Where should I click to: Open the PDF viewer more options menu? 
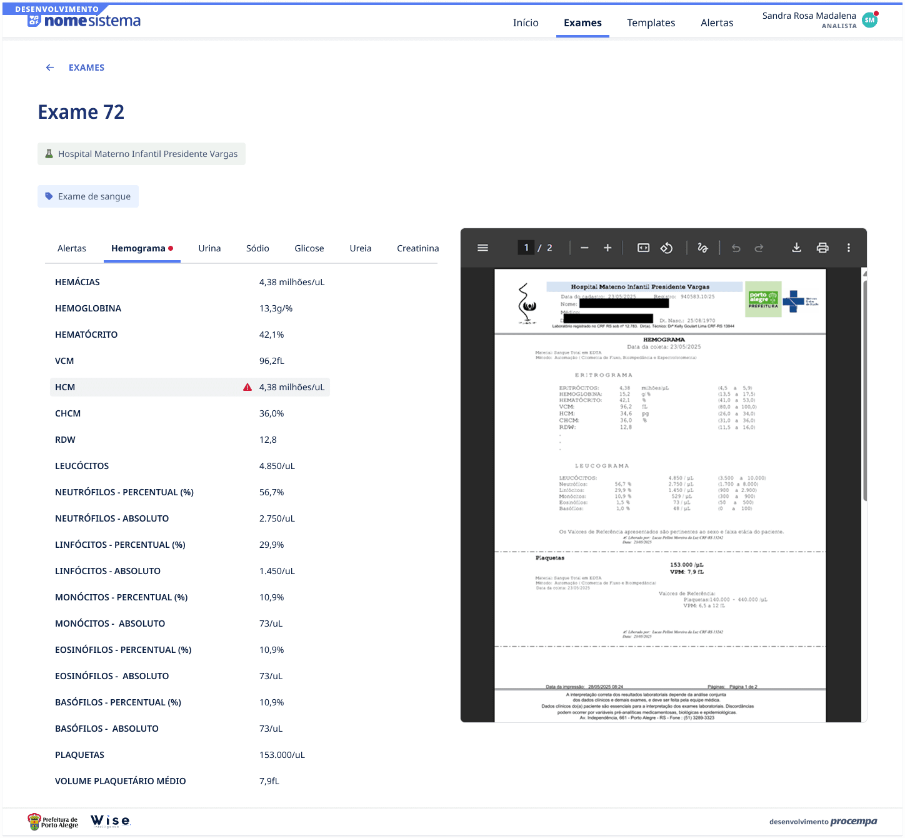(x=848, y=247)
